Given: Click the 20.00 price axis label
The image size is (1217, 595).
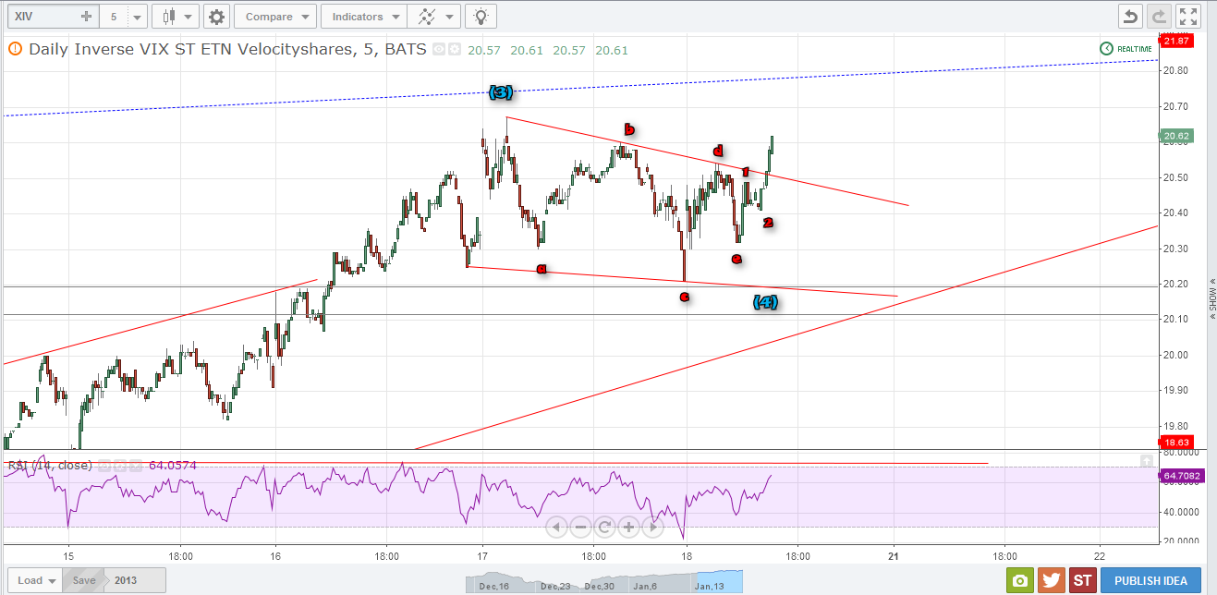Looking at the screenshot, I should pos(1176,355).
